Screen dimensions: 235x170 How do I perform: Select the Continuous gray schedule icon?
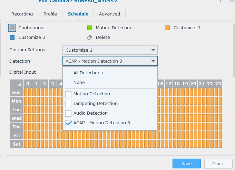click(x=12, y=28)
